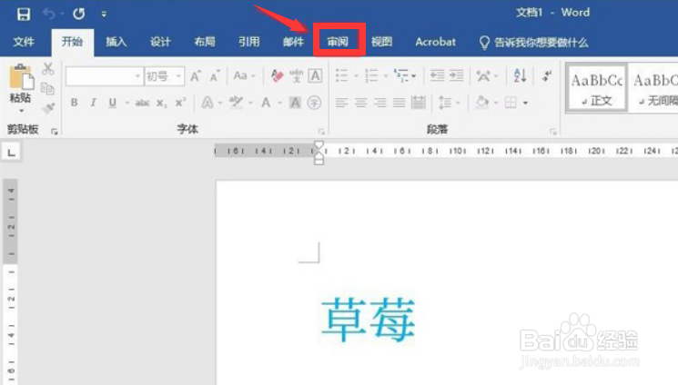678x385 pixels.
Task: Open the 剪贴板 clipboard pane launcher
Action: (x=54, y=132)
